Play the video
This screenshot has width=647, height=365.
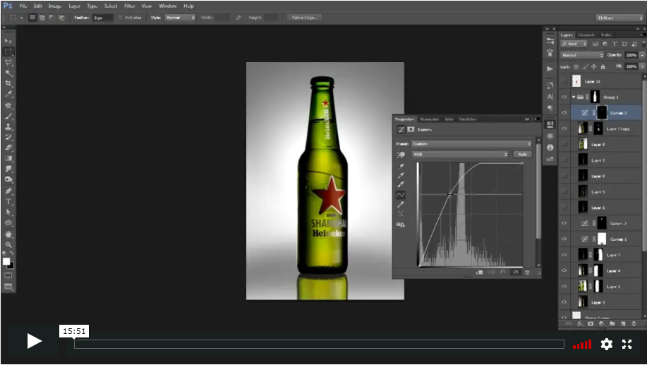(35, 341)
